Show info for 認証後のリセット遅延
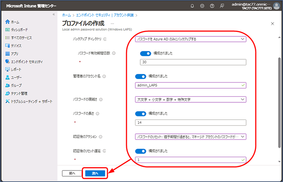 click(x=104, y=151)
